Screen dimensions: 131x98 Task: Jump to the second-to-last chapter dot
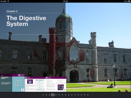pyautogui.click(x=85, y=95)
